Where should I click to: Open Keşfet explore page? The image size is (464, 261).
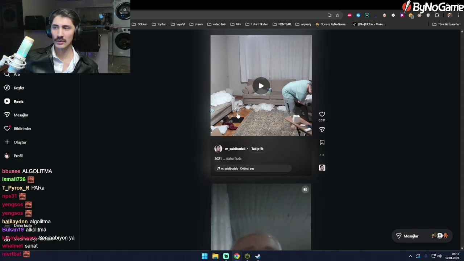(14, 88)
